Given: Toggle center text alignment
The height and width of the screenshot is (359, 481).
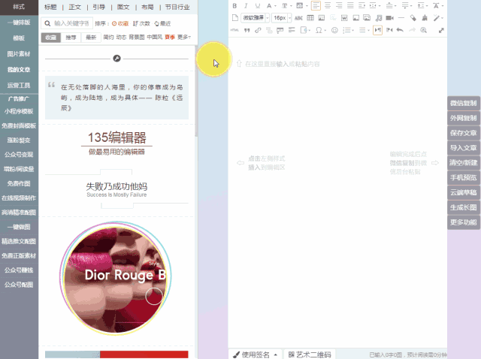Looking at the screenshot, I should [x=328, y=6].
